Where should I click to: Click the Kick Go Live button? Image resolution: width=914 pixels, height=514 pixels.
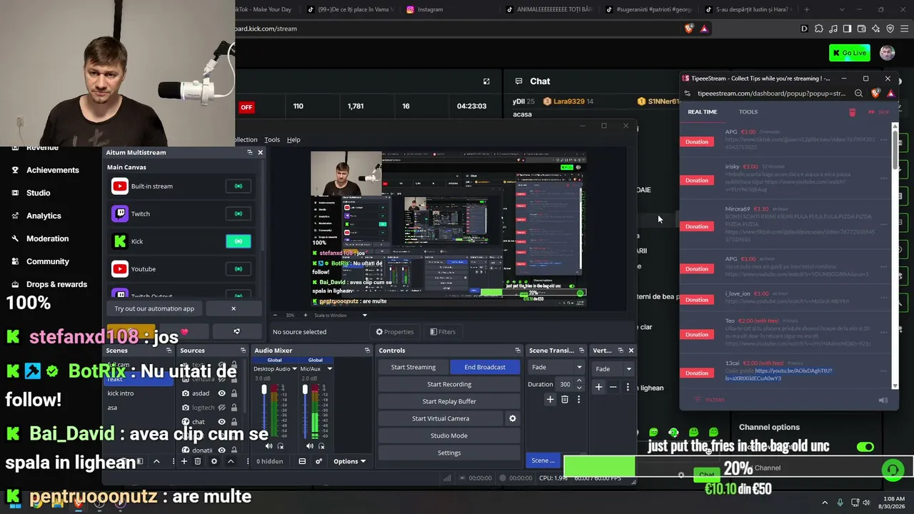(849, 53)
